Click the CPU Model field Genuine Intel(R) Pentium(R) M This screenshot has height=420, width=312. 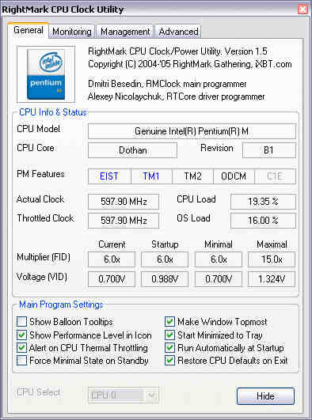point(192,131)
